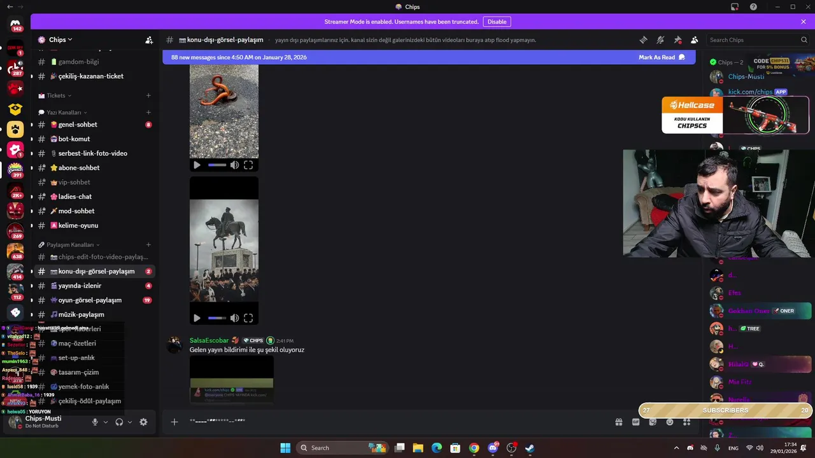This screenshot has height=458, width=815.
Task: Collapse the Paylaşım Kanalları category
Action: 69,244
